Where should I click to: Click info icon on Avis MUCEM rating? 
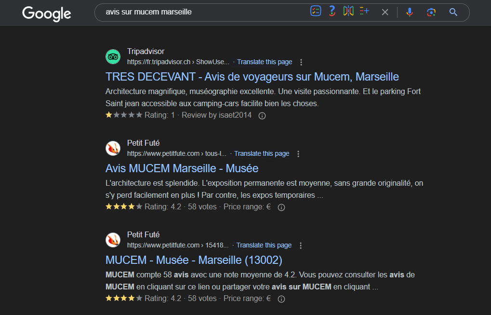click(x=282, y=207)
